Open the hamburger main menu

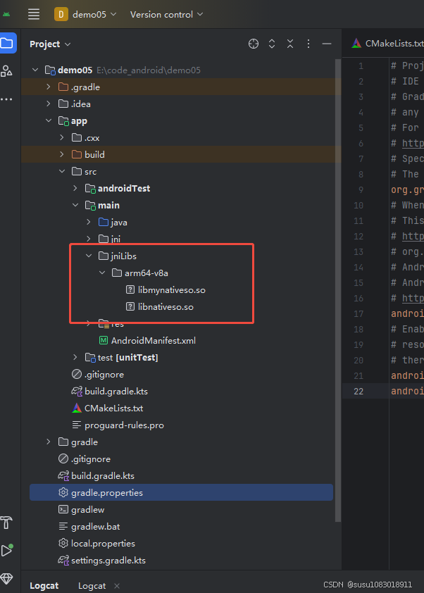[x=34, y=14]
